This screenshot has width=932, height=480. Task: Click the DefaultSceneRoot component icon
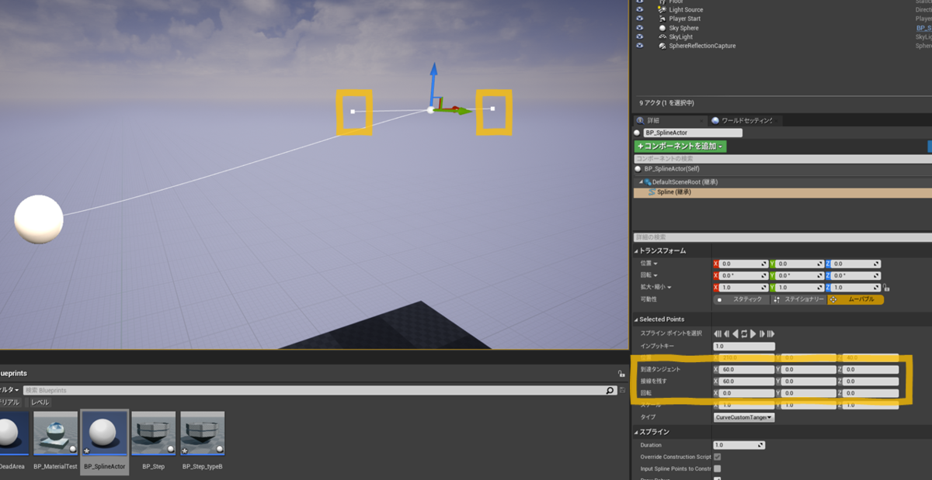(x=647, y=182)
